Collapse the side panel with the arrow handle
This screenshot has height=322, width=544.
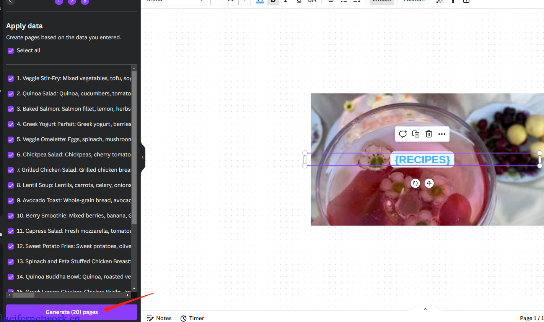[143, 157]
